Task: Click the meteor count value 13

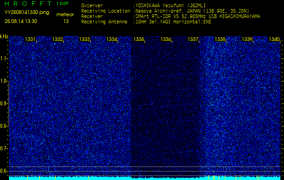Action: pos(66,21)
